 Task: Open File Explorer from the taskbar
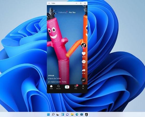(x=72, y=114)
